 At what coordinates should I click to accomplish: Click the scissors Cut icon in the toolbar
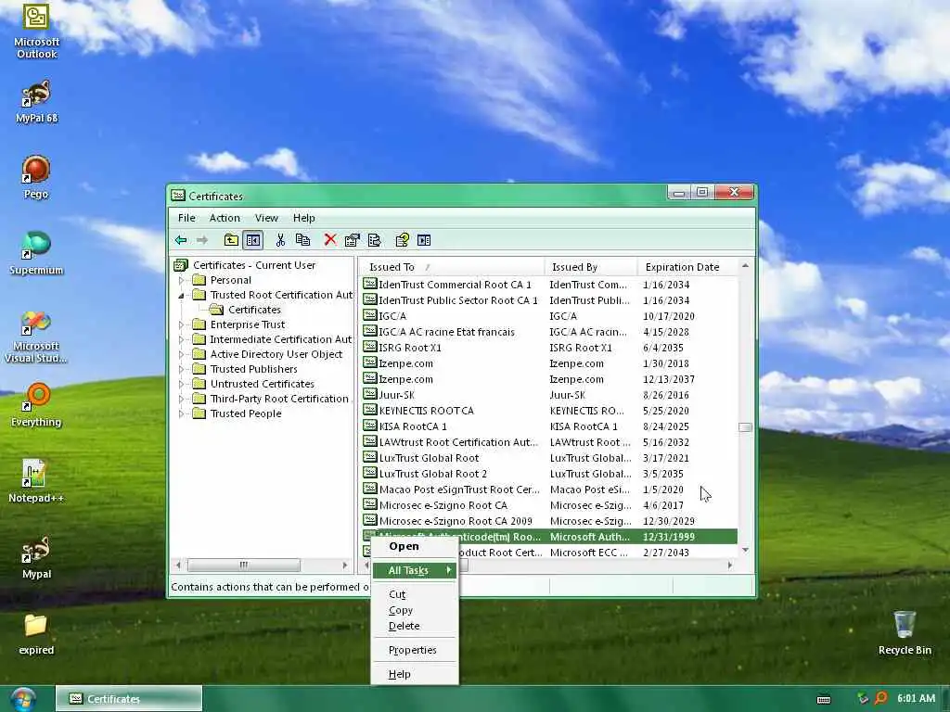pos(280,240)
